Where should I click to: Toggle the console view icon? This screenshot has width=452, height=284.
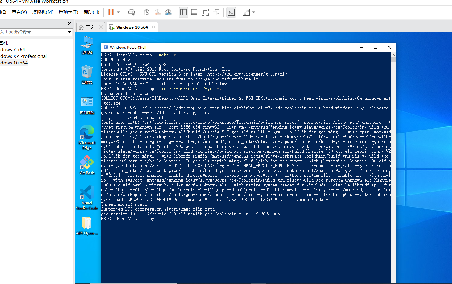tap(231, 12)
